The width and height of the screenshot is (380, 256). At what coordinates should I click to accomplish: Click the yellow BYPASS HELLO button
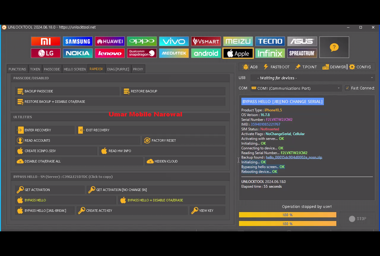[66, 200]
